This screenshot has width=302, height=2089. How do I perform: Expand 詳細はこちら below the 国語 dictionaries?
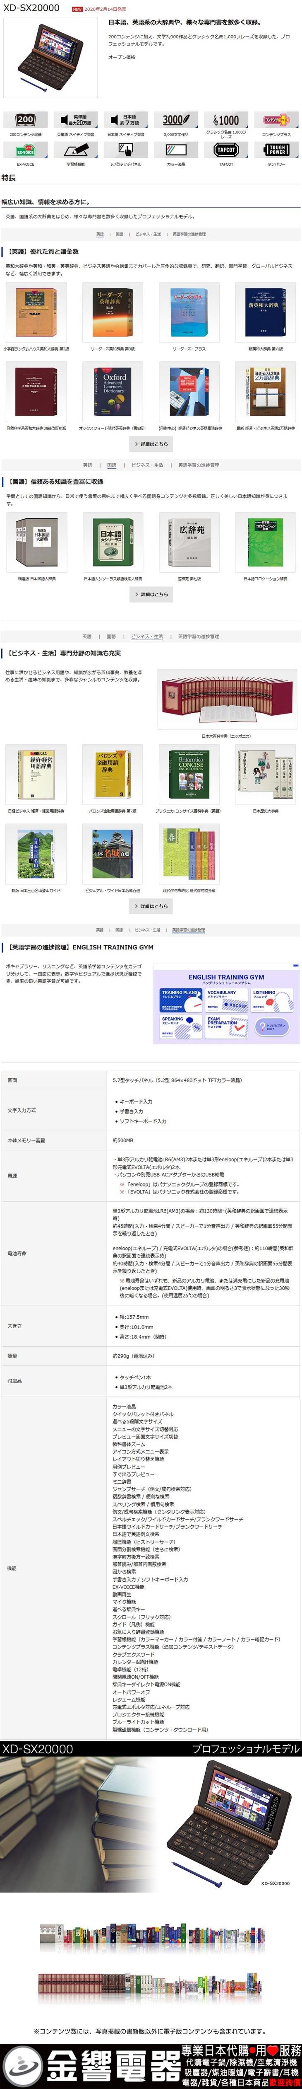(151, 594)
